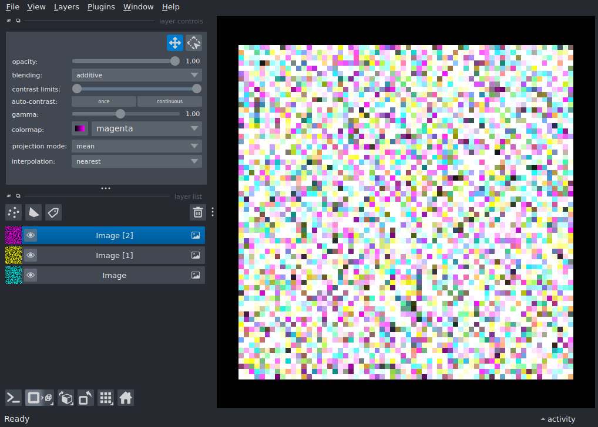Run auto-contrast once
This screenshot has height=427, width=598.
coord(103,101)
